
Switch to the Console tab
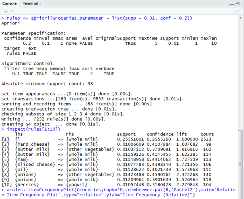9,3
